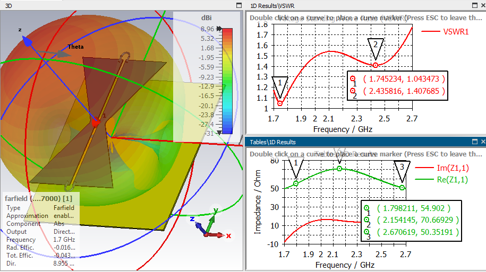Click the Frequency 1.7 GHz info row
486x272 pixels.
coord(40,240)
